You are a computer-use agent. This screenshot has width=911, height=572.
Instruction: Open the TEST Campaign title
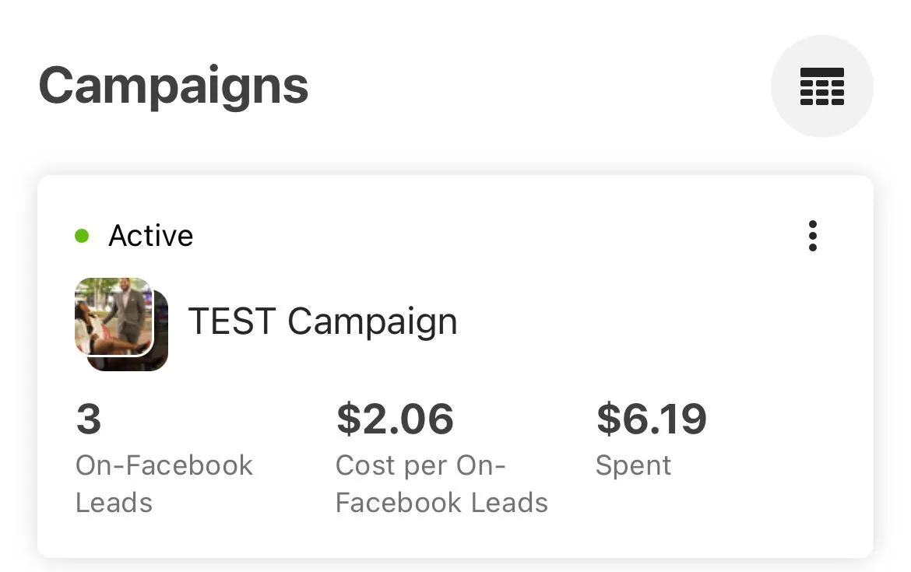[322, 321]
